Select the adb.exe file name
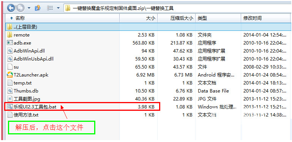The height and width of the screenshot is (142, 292). click(22, 43)
